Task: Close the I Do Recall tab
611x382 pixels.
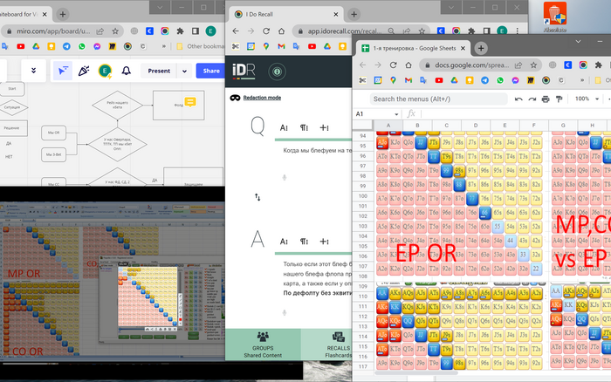Action: pos(336,15)
